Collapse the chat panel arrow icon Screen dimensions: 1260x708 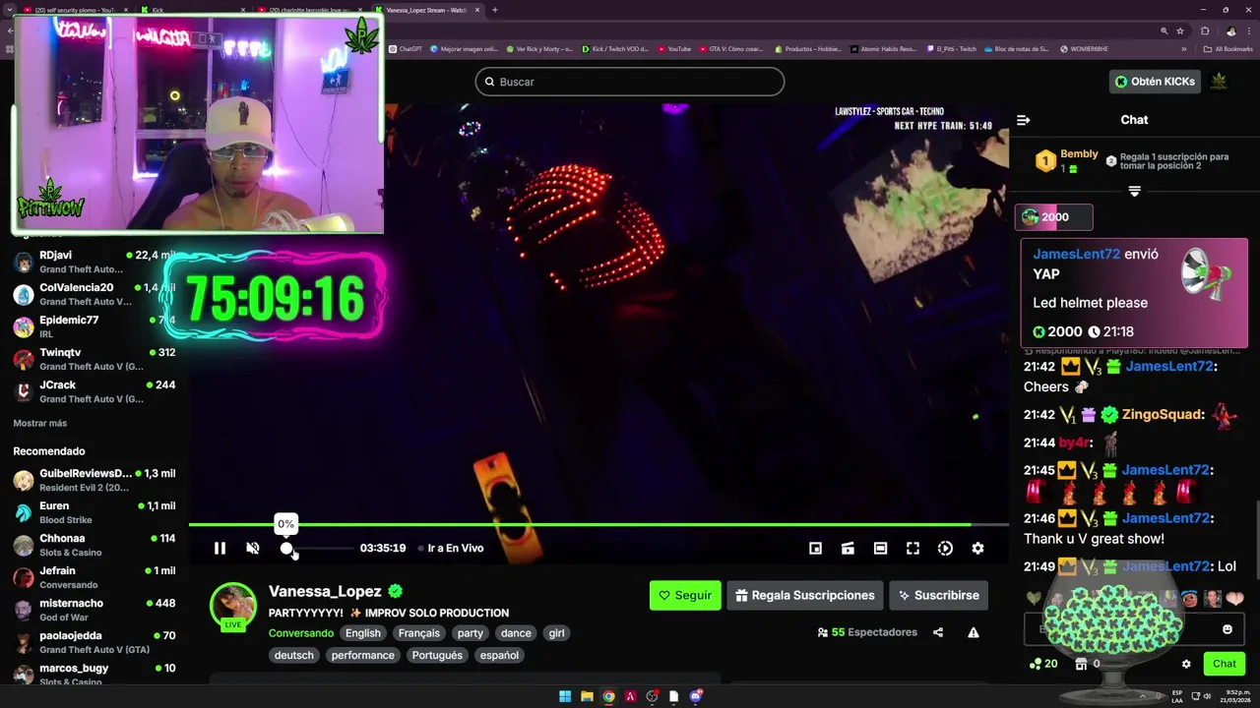click(1024, 120)
